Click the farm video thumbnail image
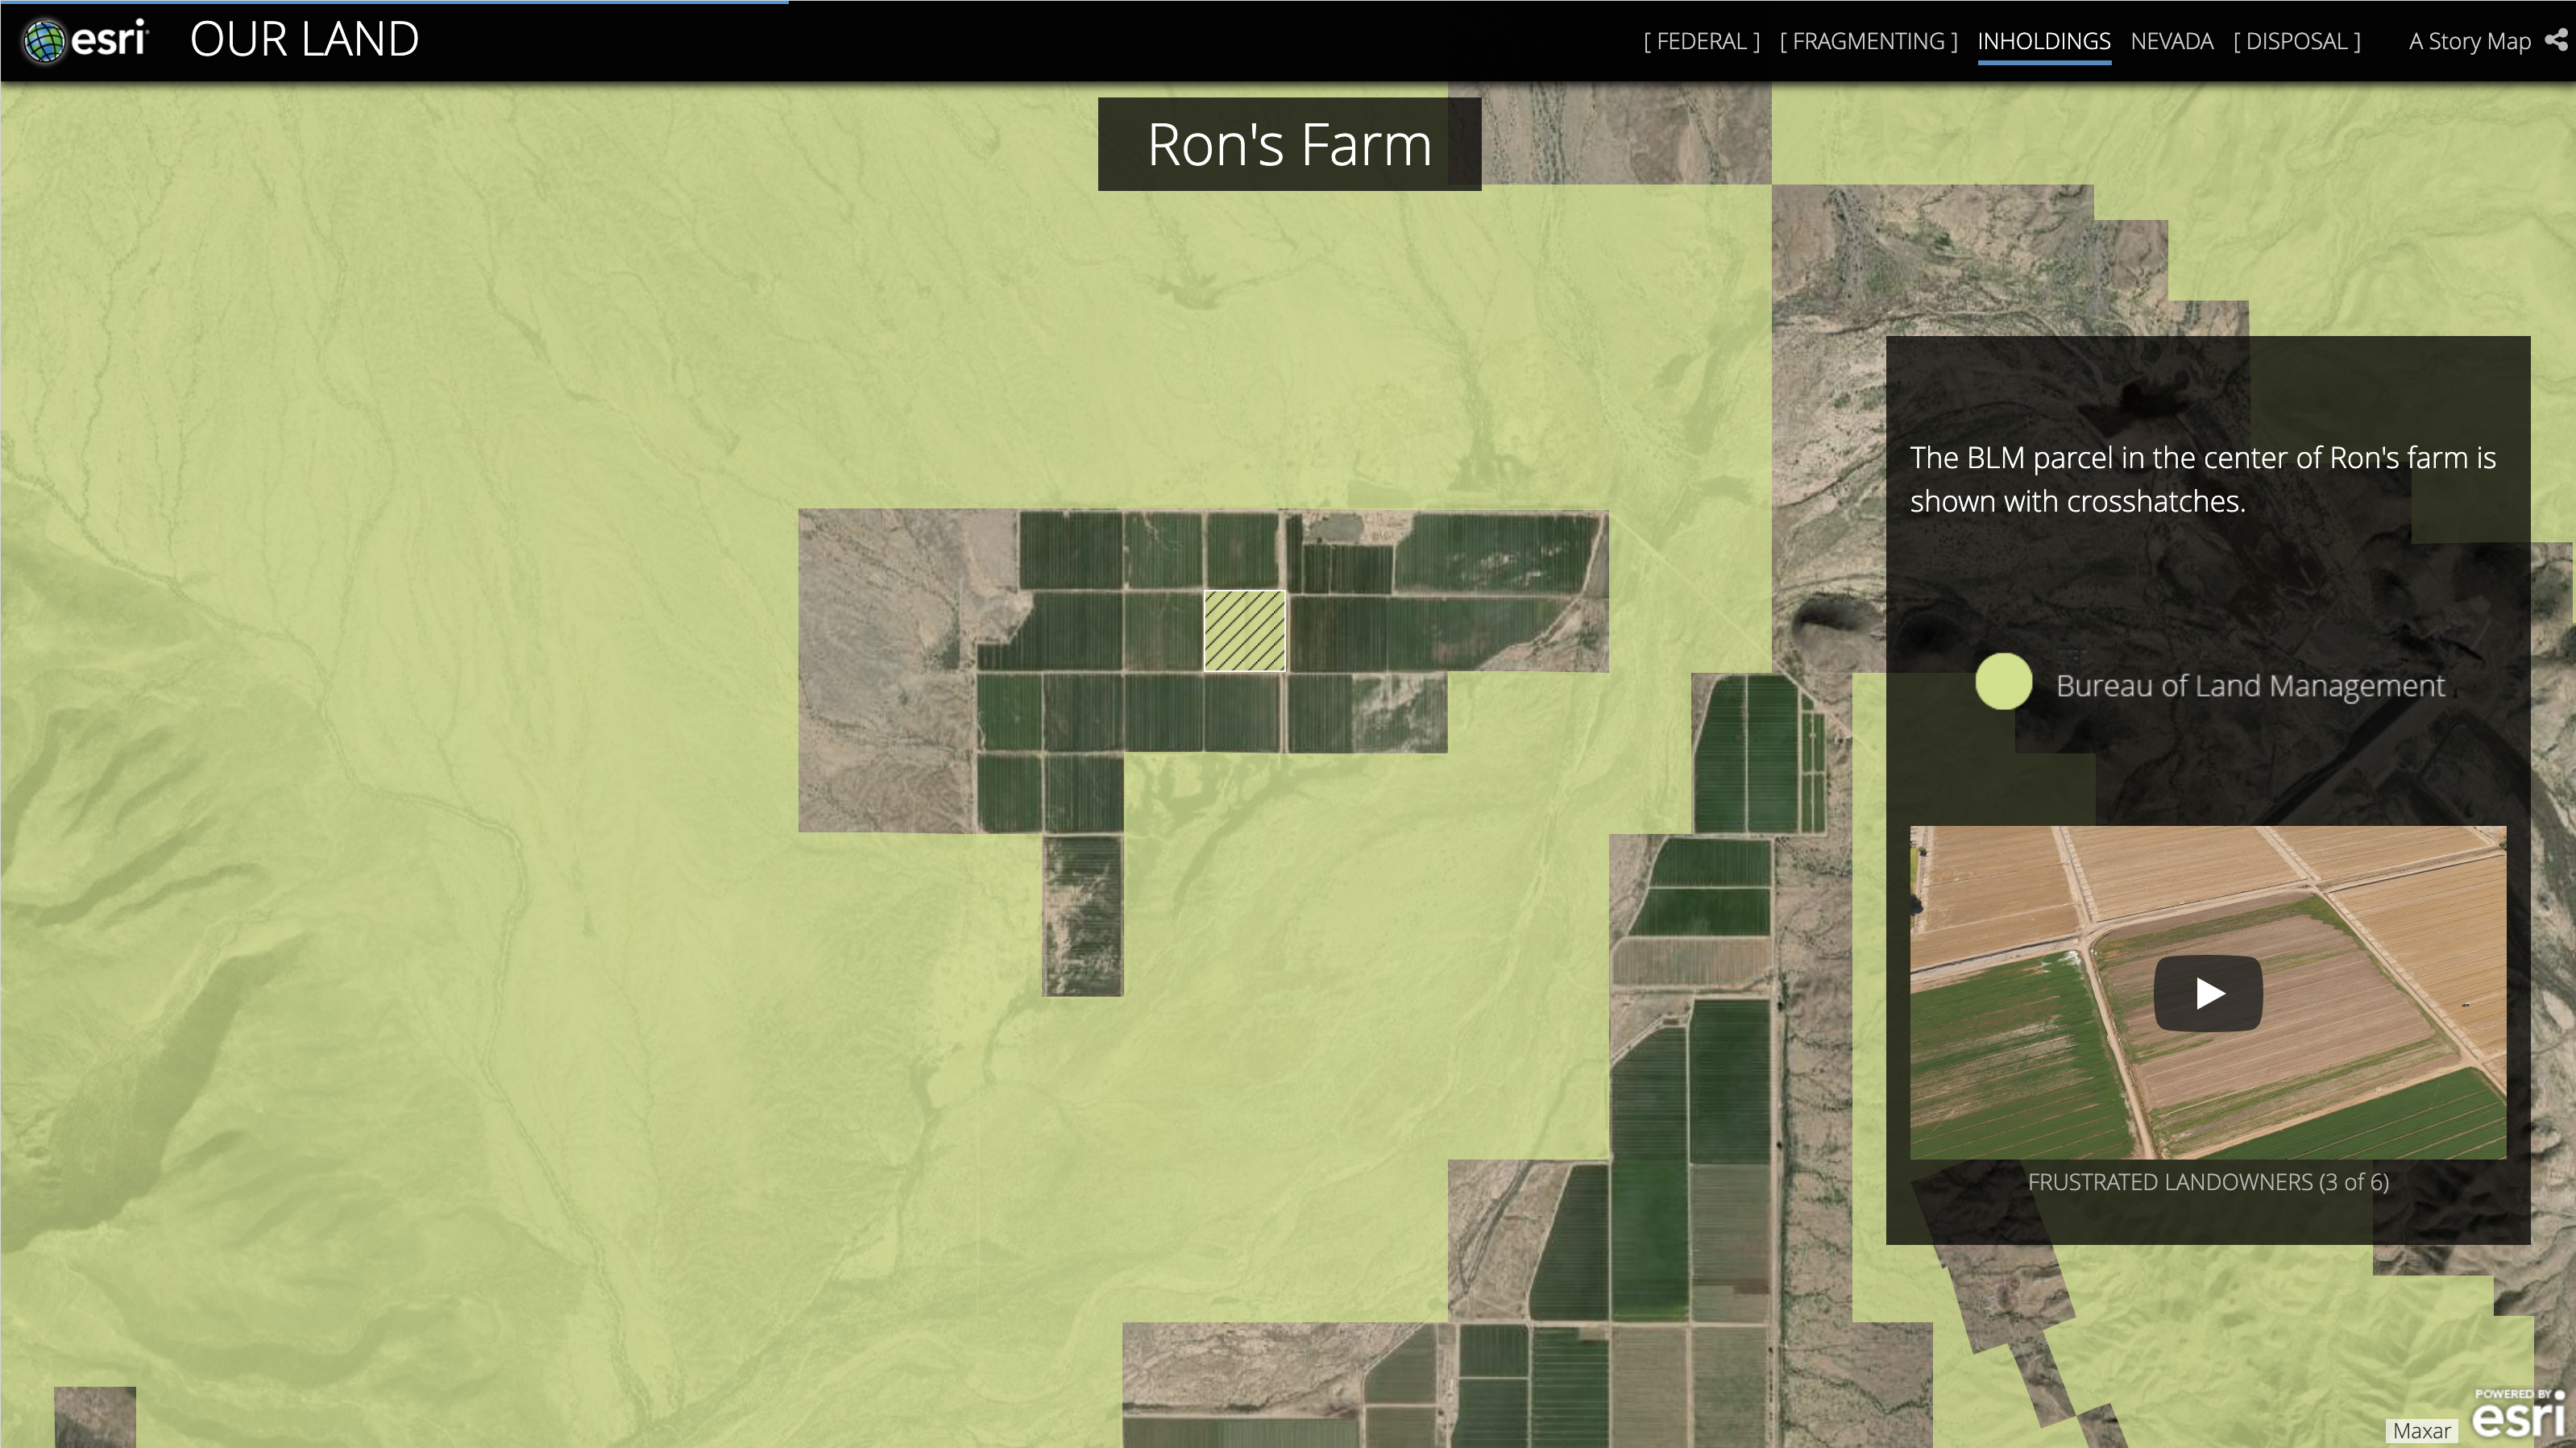The image size is (2576, 1448). pyautogui.click(x=2208, y=992)
